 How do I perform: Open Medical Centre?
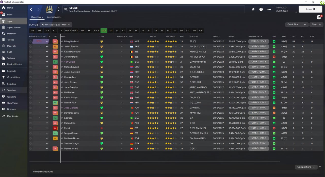point(14,64)
